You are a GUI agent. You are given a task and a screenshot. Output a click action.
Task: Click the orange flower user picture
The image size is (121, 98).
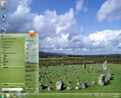32,34
